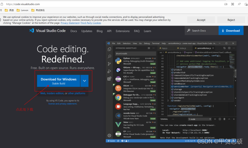Delete terminal with trash icon

click(x=224, y=119)
